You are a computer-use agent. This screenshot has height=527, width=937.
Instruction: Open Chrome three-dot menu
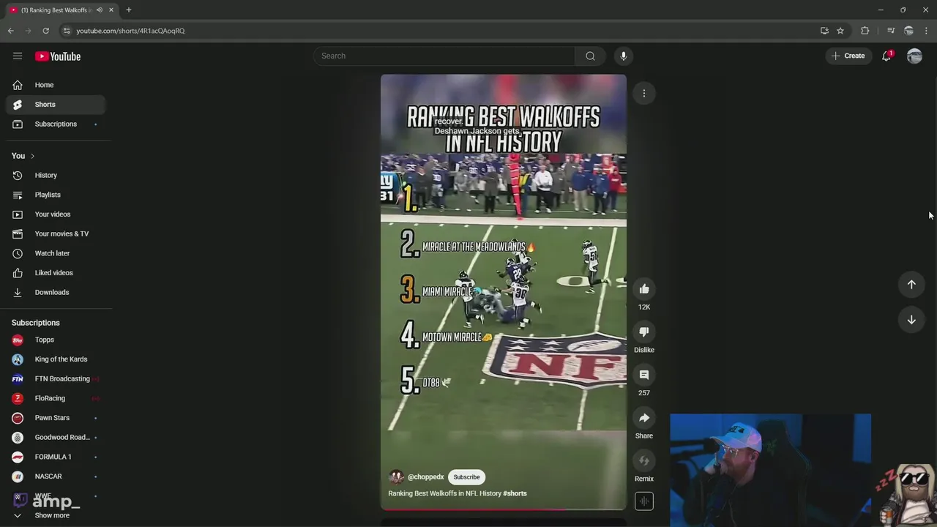tap(927, 31)
